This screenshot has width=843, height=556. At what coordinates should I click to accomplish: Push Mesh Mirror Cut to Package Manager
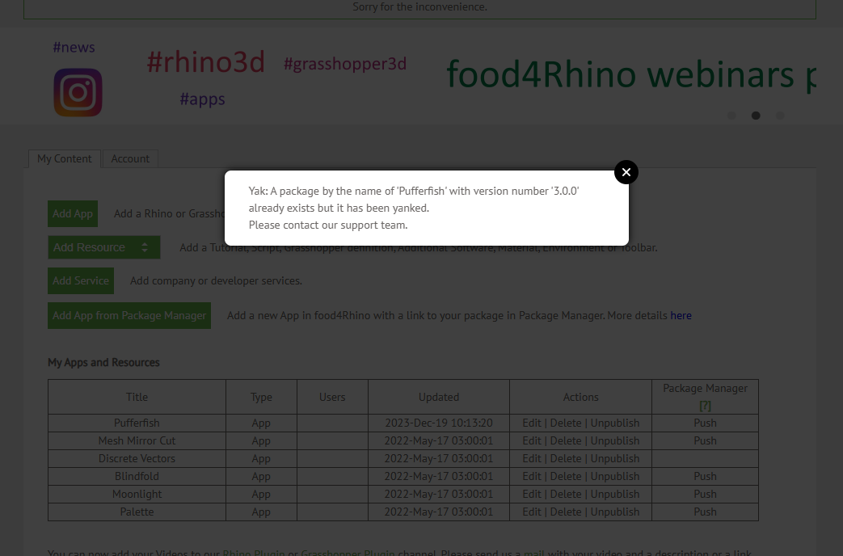[705, 441]
